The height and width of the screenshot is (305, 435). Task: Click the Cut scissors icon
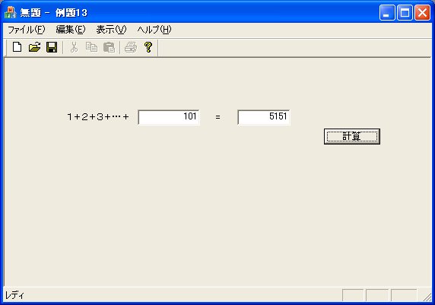tap(74, 47)
